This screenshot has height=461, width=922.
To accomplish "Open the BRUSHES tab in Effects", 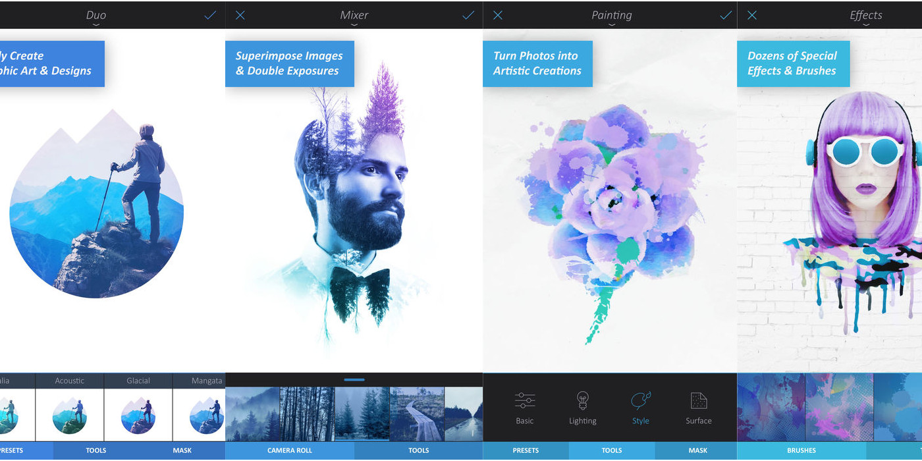I will pyautogui.click(x=801, y=450).
